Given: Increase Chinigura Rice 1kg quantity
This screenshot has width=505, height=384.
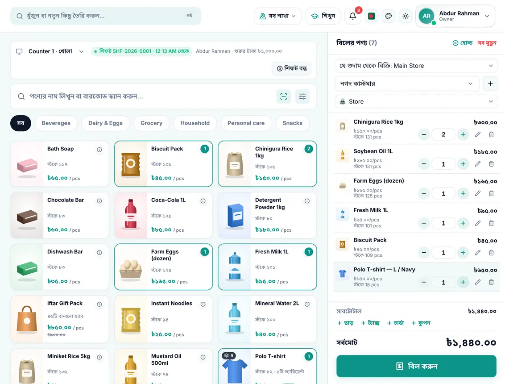Looking at the screenshot, I should [463, 134].
